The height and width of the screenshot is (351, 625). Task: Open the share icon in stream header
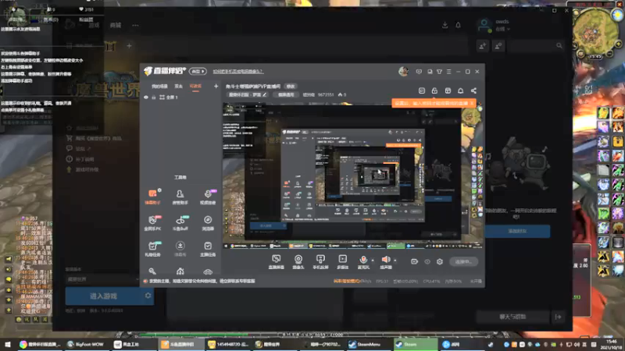pyautogui.click(x=473, y=90)
